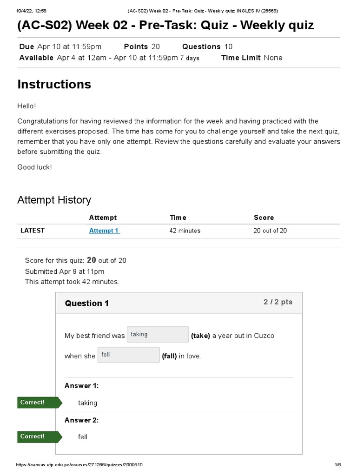Image resolution: width=357 pixels, height=476 pixels.
Task: Click the "Answer 1:" label
Action: pos(81,386)
